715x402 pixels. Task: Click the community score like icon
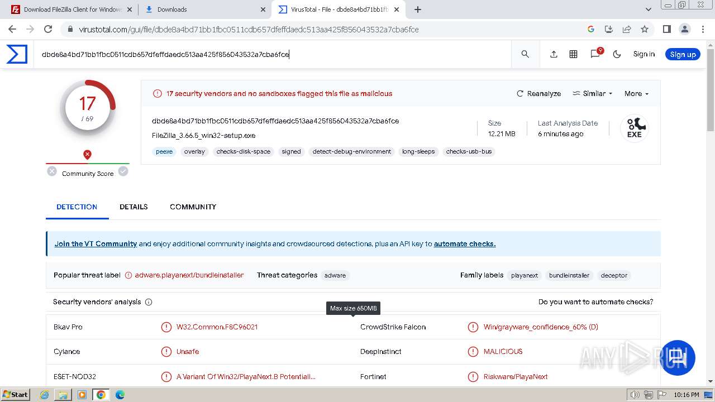(x=123, y=171)
